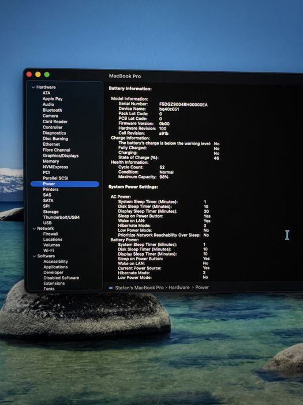Select Ethernet in the sidebar

51,144
